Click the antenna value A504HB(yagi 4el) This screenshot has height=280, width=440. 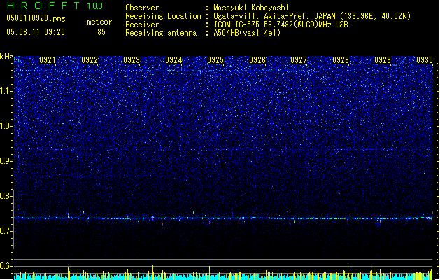[x=247, y=33]
